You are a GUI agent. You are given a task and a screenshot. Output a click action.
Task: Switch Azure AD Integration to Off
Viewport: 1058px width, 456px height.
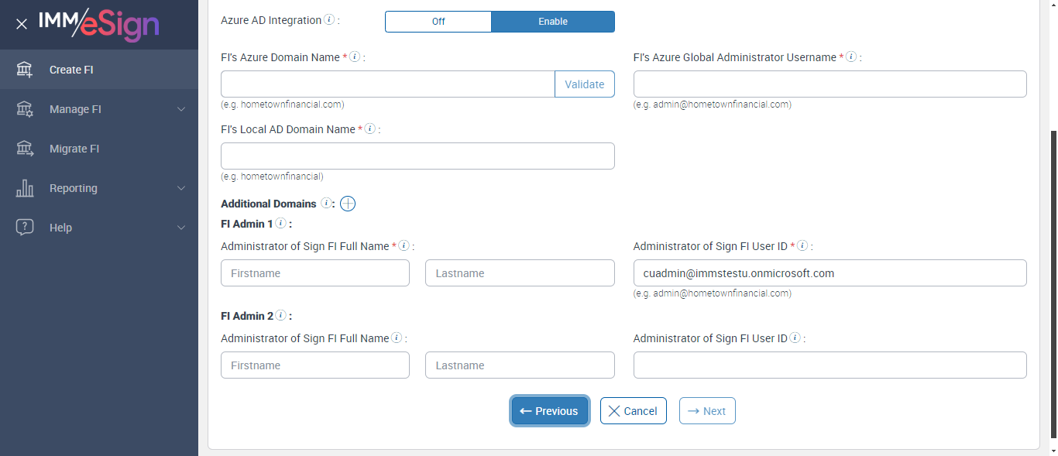[438, 22]
